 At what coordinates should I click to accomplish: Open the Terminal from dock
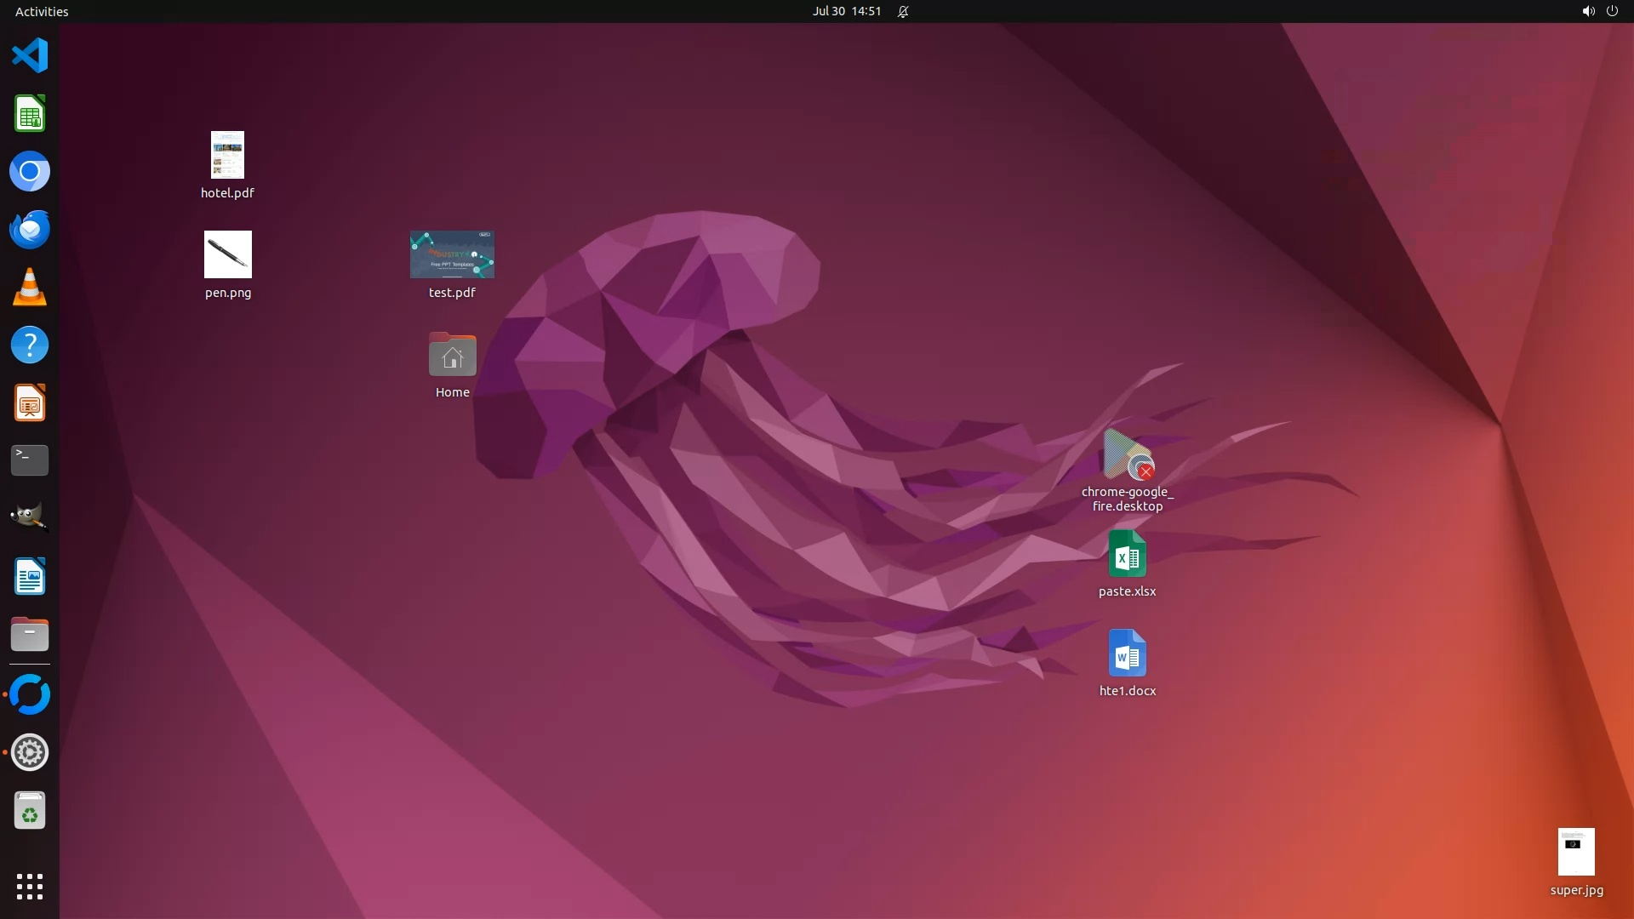[x=30, y=460]
